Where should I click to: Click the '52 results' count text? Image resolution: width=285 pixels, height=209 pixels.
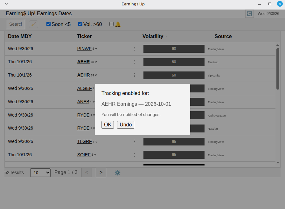pyautogui.click(x=14, y=172)
